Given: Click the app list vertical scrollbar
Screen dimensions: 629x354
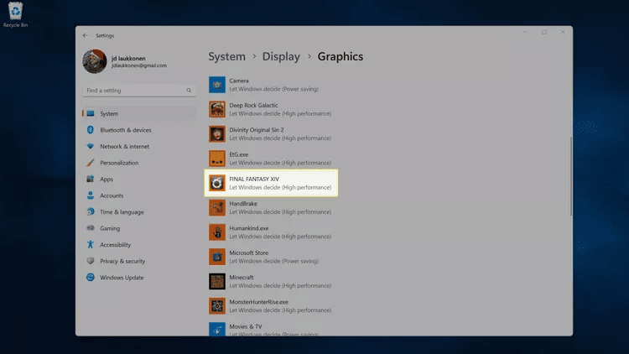Looking at the screenshot, I should [571, 177].
